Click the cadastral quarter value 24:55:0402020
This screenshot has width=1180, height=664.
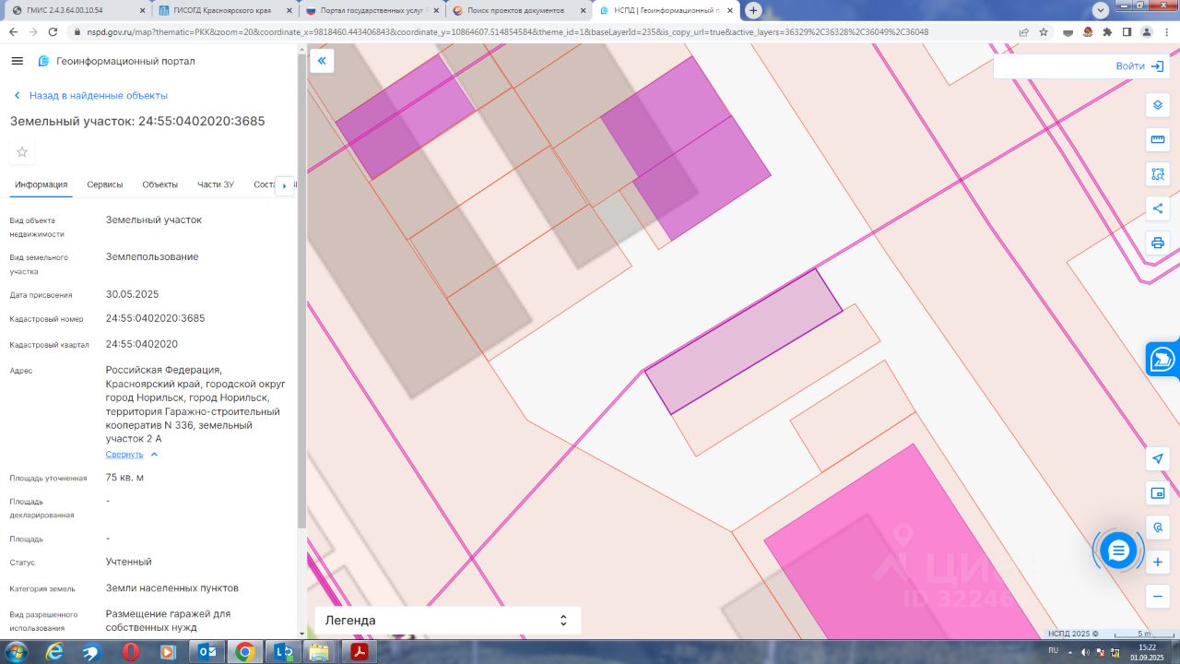[142, 344]
